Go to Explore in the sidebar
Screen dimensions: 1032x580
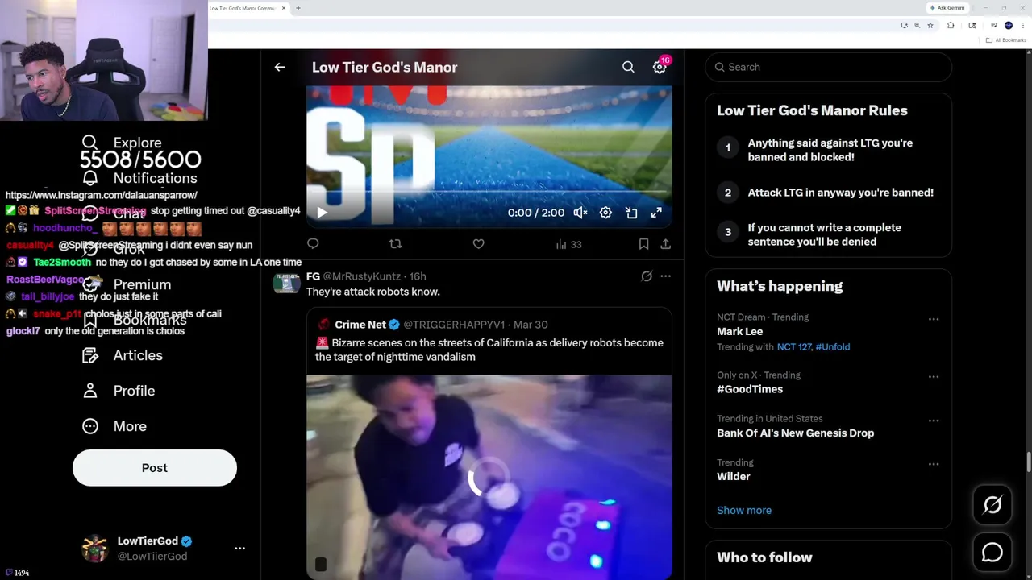point(122,143)
